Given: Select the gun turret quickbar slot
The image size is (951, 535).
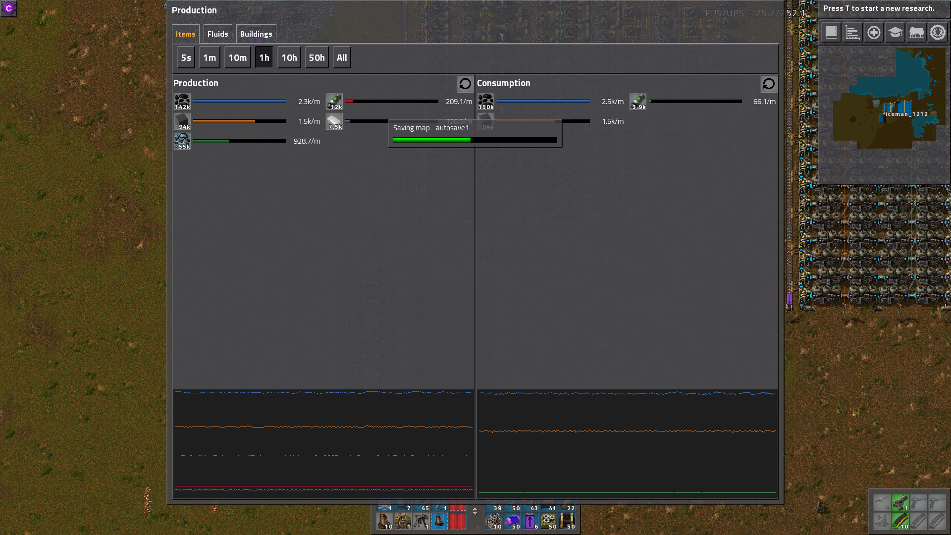Looking at the screenshot, I should [x=421, y=521].
